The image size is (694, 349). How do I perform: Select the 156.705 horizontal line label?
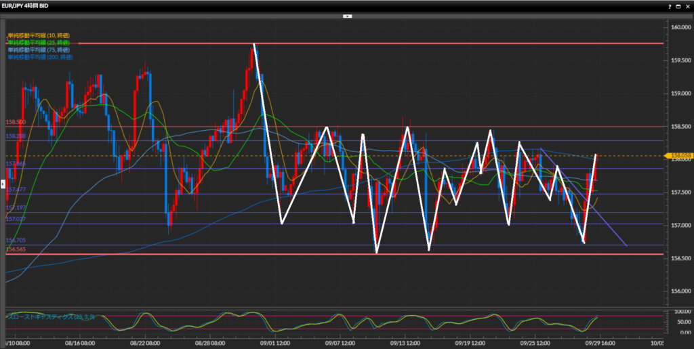16,241
